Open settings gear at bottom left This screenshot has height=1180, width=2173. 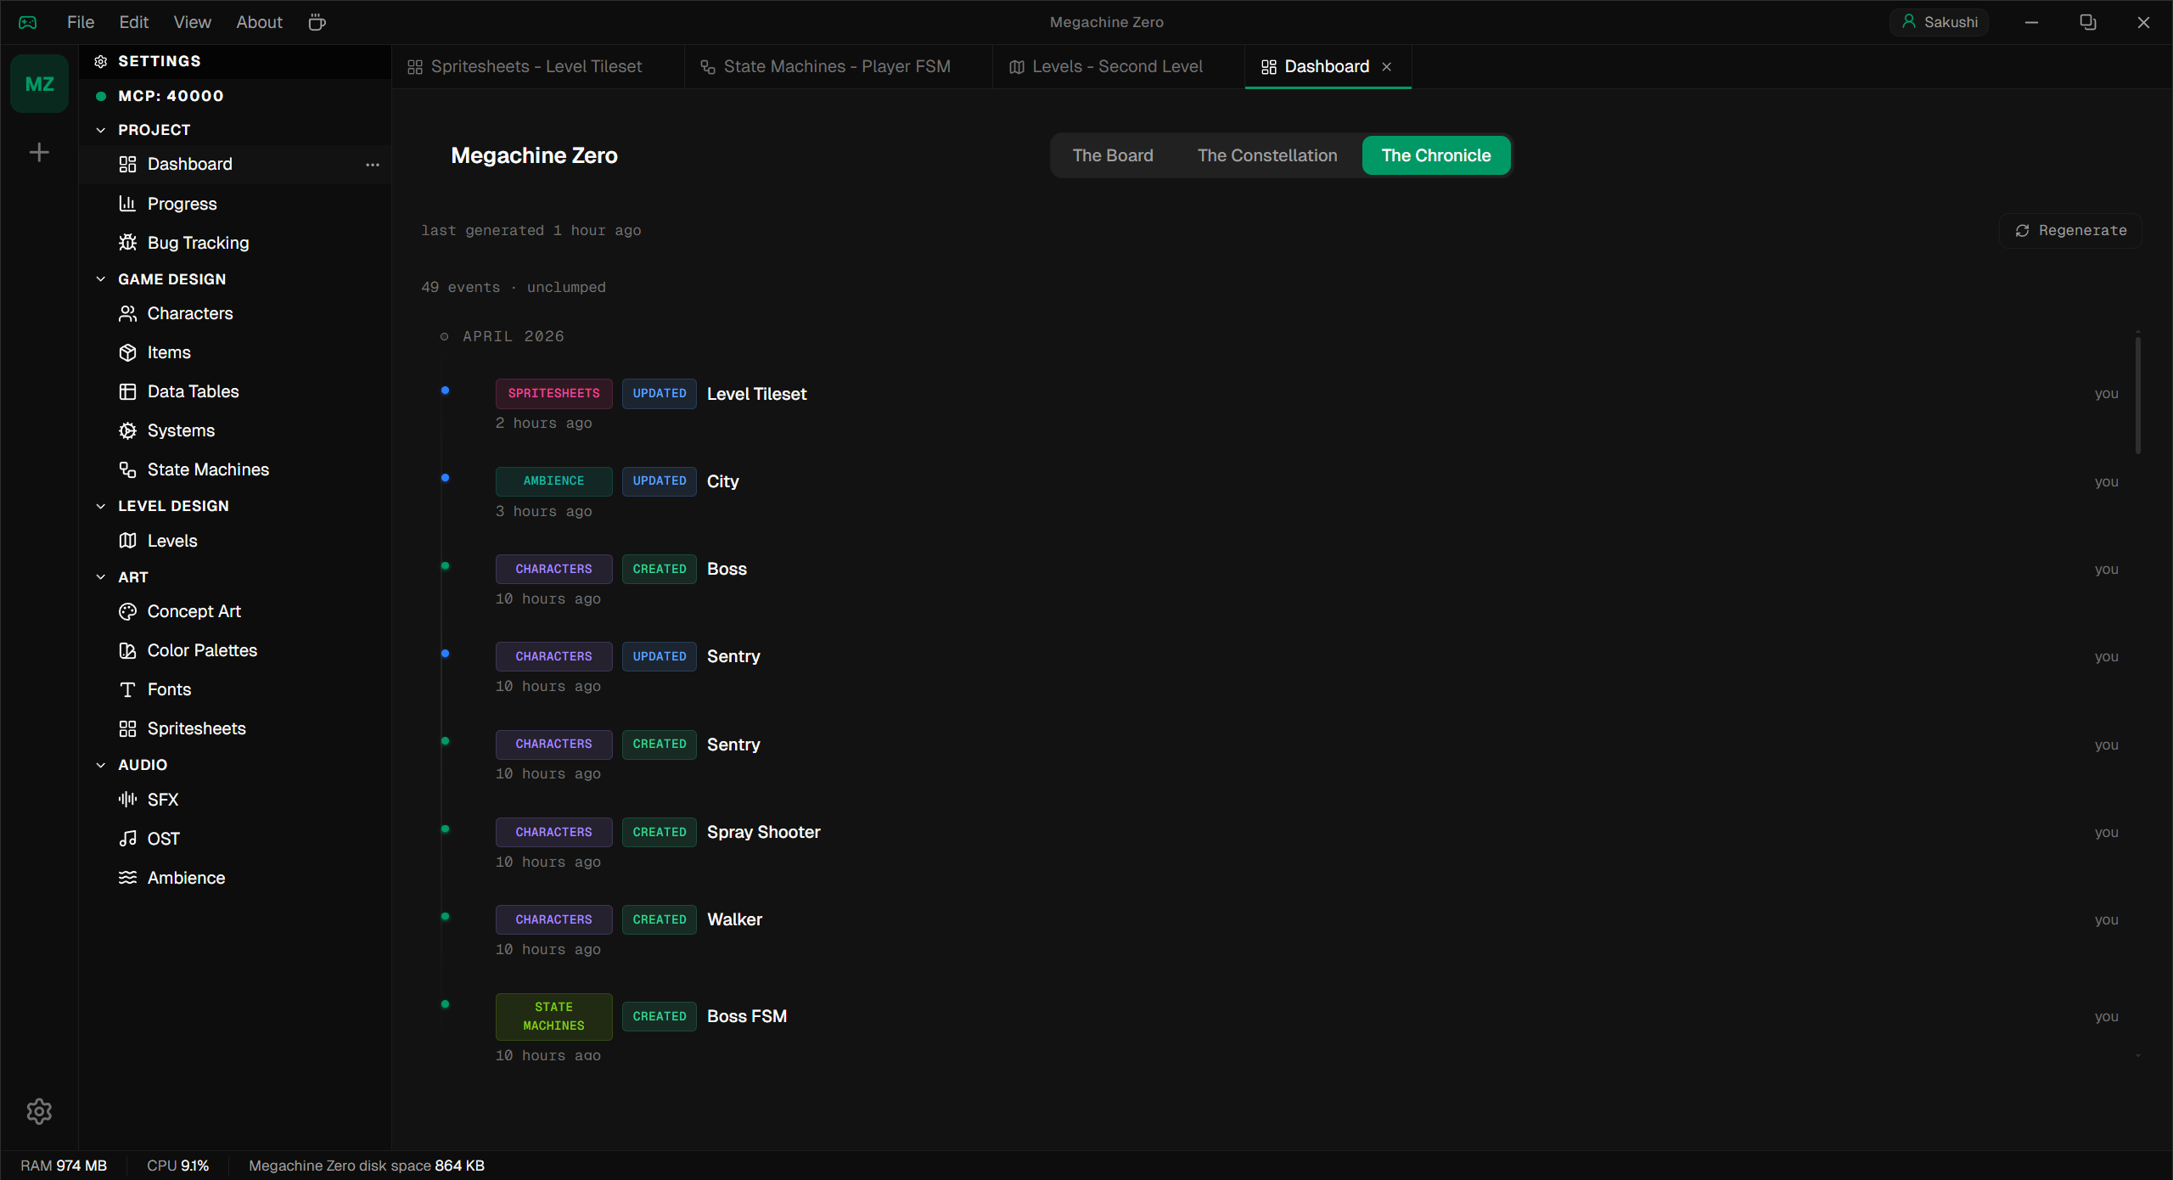[39, 1111]
